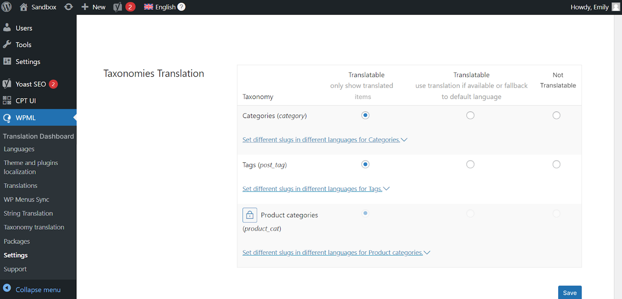Click Howdy, Emily account text
The width and height of the screenshot is (622, 299).
tap(589, 7)
